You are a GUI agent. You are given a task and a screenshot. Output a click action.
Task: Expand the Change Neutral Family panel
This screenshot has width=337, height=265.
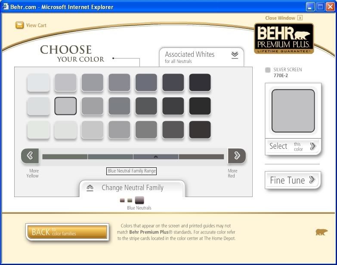pyautogui.click(x=90, y=188)
